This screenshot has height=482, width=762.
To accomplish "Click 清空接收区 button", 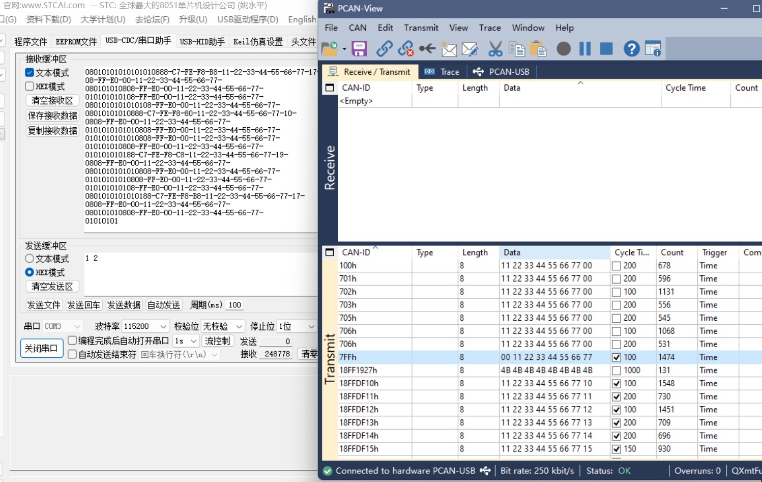I will tap(52, 101).
